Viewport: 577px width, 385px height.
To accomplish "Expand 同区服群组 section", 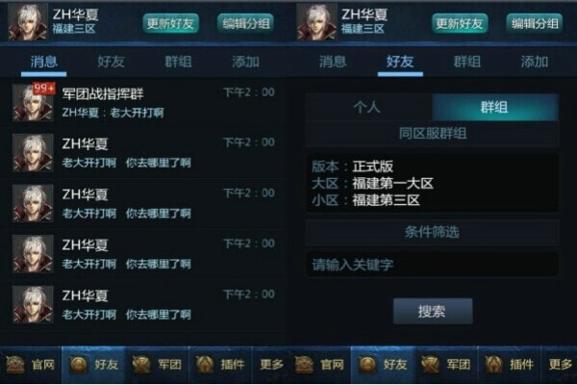I will tap(433, 134).
